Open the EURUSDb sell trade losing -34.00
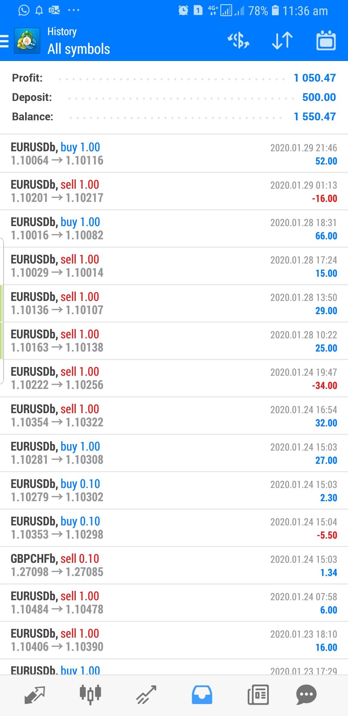The height and width of the screenshot is (716, 348). [x=174, y=378]
